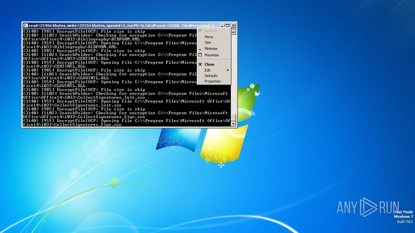Close the console window via title button
This screenshot has height=233, width=415.
[233, 25]
